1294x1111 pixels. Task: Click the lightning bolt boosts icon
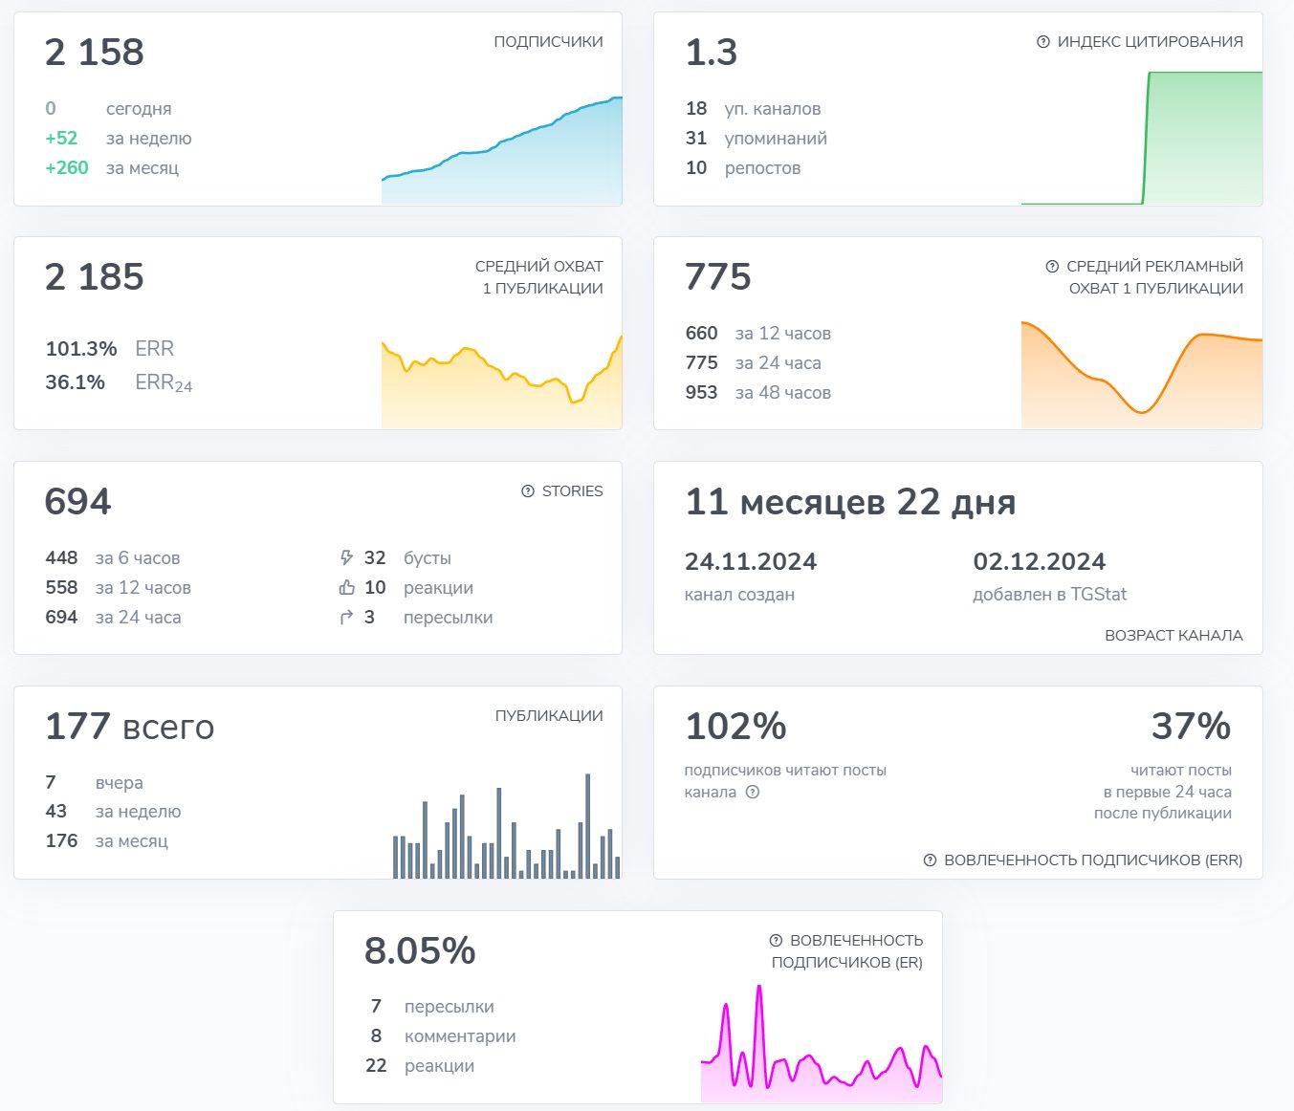click(x=346, y=558)
